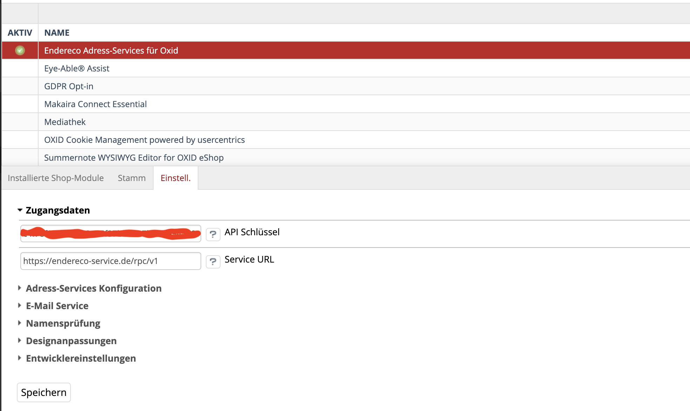
Task: Click the API Schlüssel label
Action: coord(252,232)
